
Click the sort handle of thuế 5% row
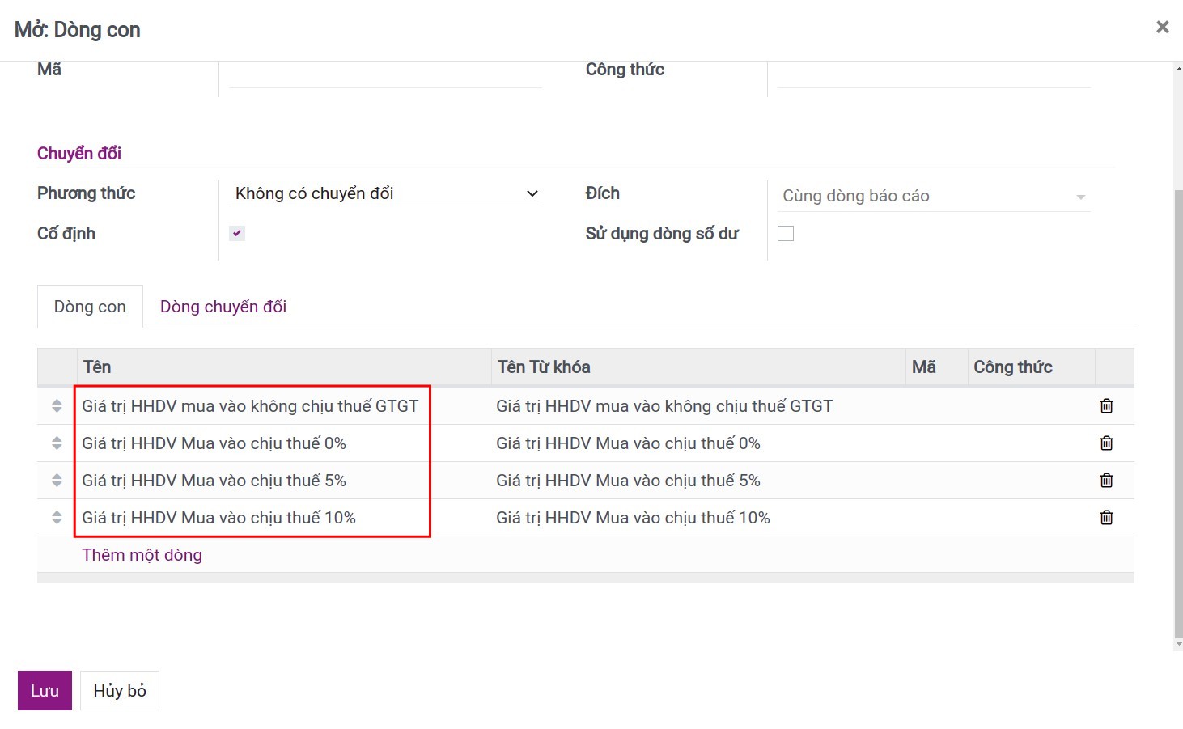pyautogui.click(x=57, y=481)
